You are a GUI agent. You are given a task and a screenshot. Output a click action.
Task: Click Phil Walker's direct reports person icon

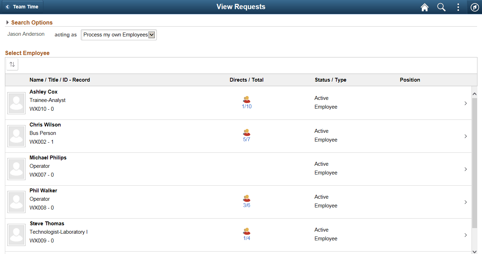click(247, 198)
